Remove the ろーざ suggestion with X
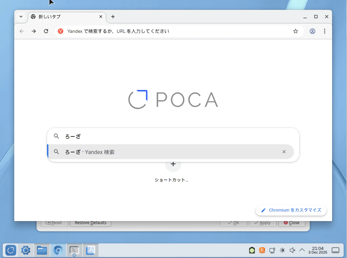The height and width of the screenshot is (258, 347). [x=284, y=152]
